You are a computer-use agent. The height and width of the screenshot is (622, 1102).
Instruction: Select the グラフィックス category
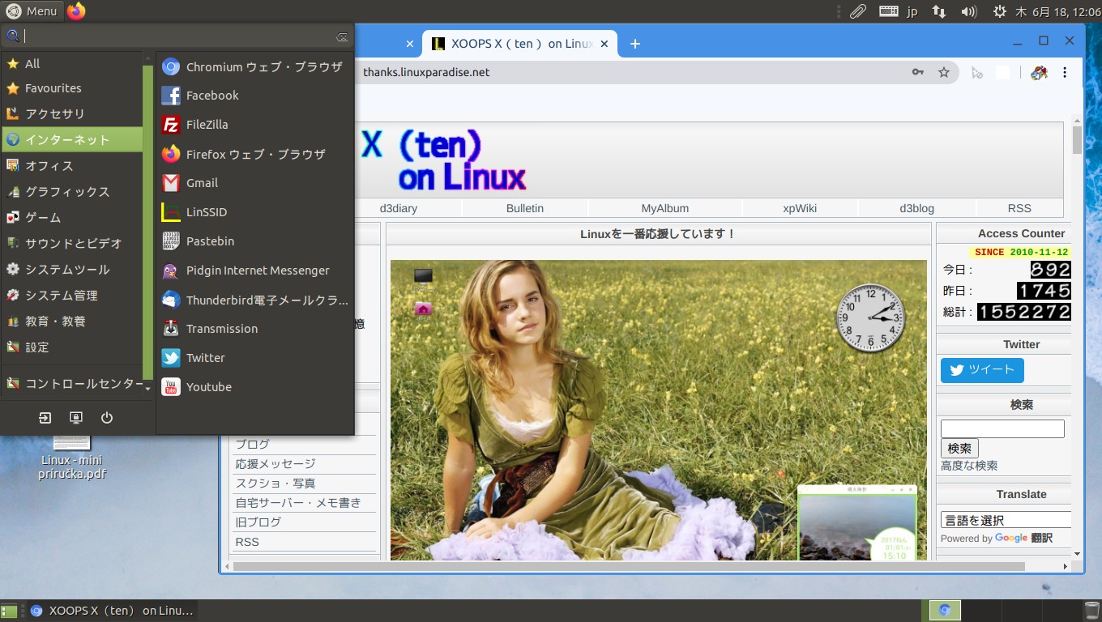coord(73,192)
